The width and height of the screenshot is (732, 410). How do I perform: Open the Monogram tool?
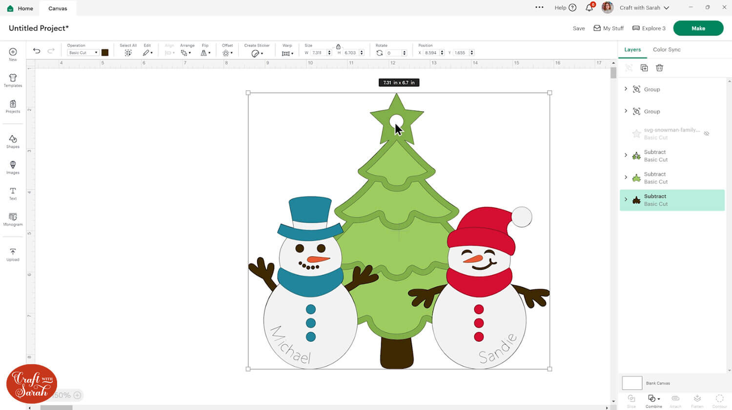13,219
